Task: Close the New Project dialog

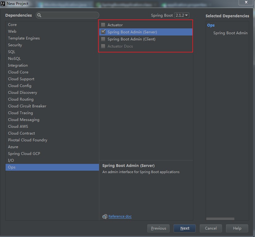Action: click(246, 2)
